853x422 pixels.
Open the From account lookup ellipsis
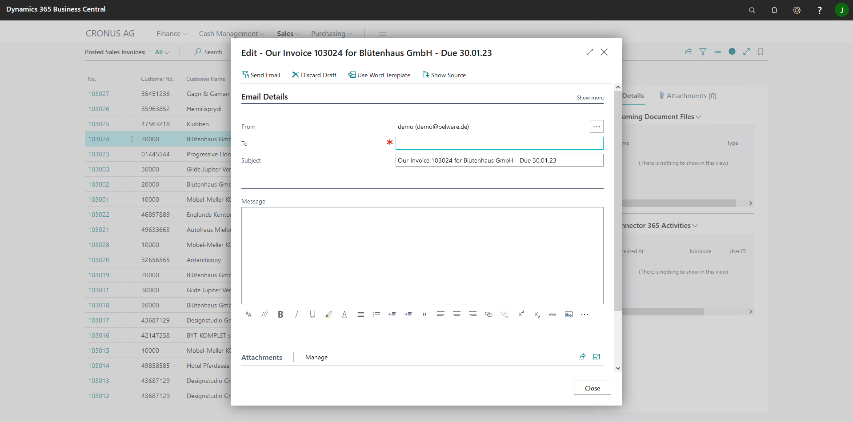click(597, 127)
